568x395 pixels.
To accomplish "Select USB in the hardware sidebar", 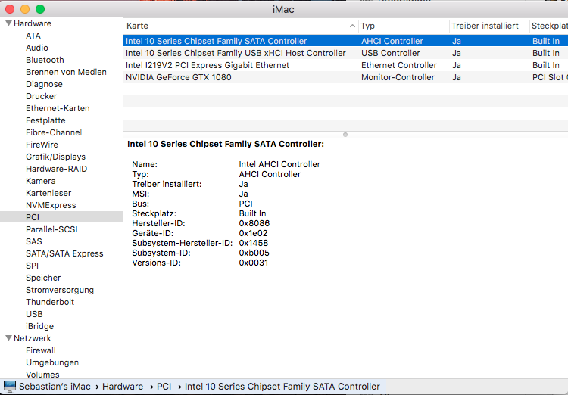I will 34,314.
